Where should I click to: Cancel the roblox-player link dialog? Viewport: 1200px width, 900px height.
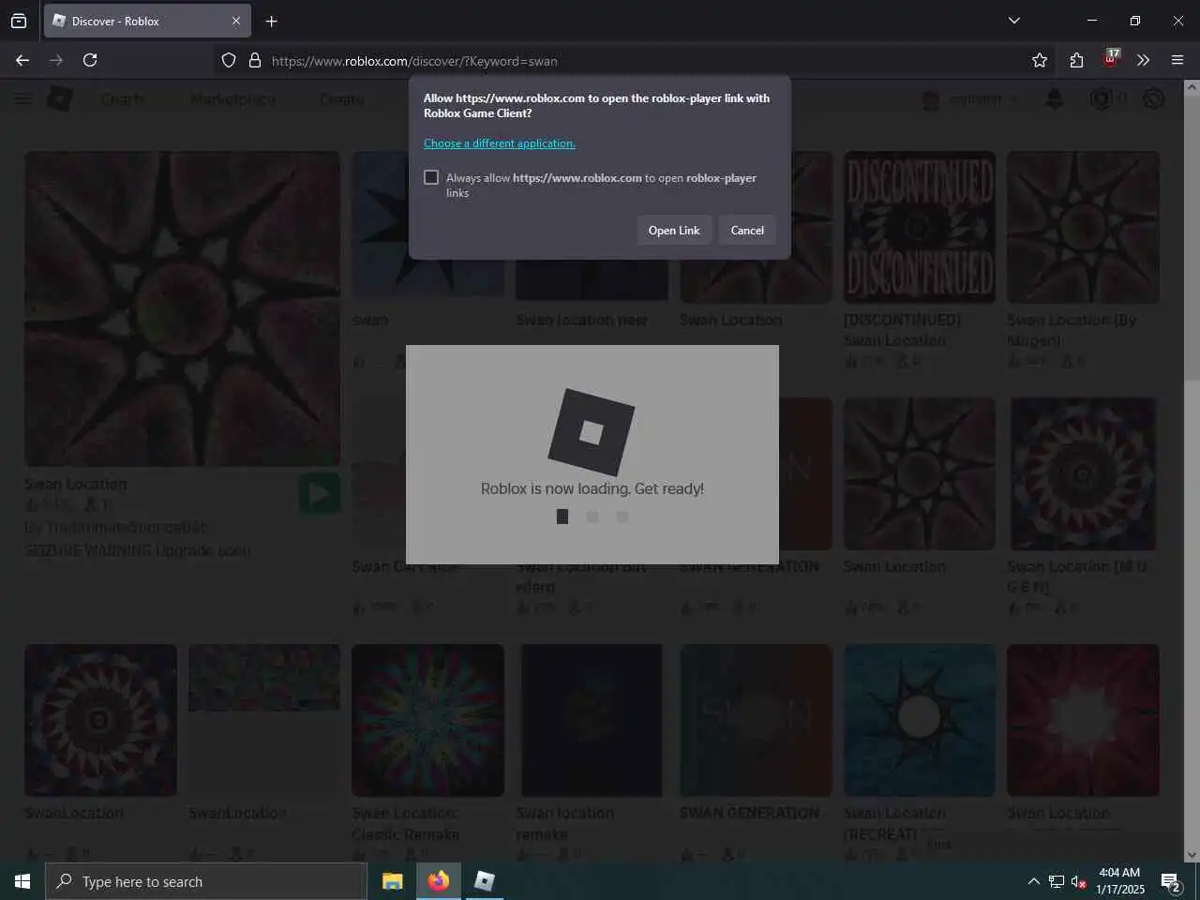747,231
